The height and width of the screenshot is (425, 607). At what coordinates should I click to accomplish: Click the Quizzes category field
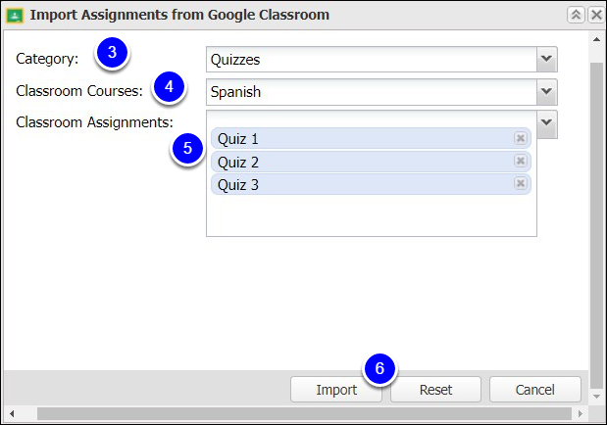tap(372, 59)
